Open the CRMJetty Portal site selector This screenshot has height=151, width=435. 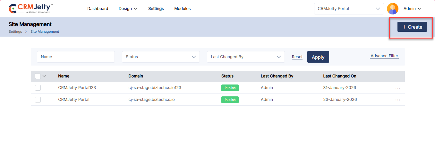tap(349, 9)
